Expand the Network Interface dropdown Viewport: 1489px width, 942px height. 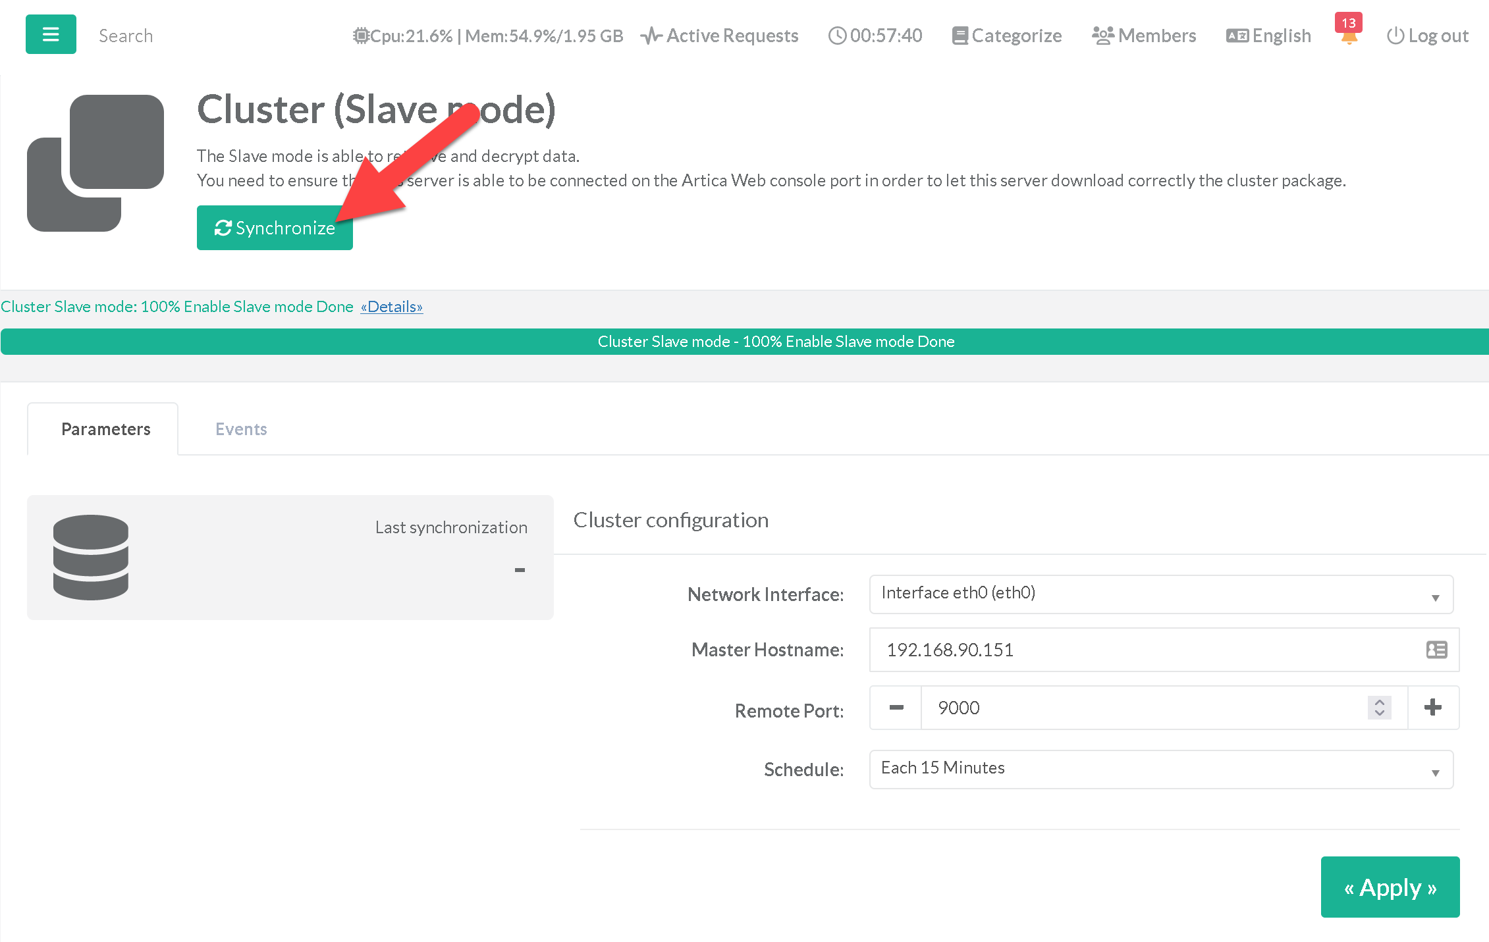coord(1161,594)
